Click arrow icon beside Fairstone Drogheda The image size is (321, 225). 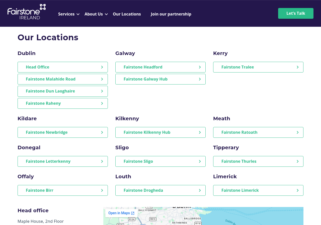coord(200,190)
